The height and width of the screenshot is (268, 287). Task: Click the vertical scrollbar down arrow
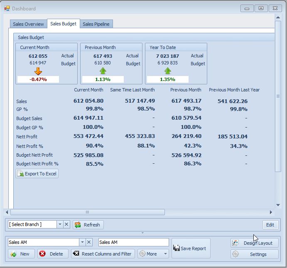click(278, 205)
